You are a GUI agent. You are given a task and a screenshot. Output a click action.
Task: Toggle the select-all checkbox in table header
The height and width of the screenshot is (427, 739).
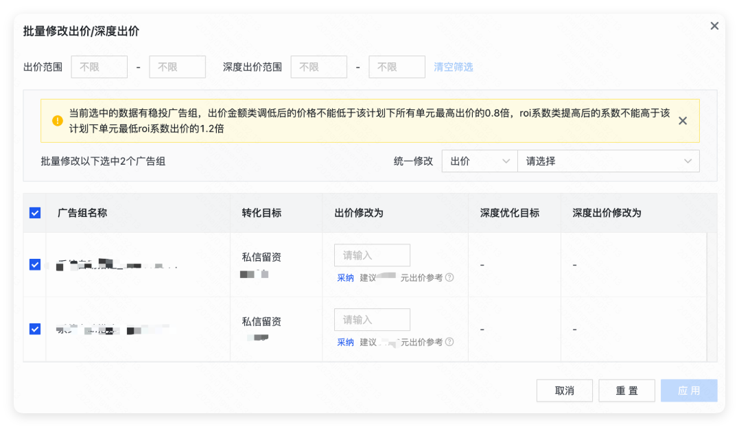tap(35, 213)
